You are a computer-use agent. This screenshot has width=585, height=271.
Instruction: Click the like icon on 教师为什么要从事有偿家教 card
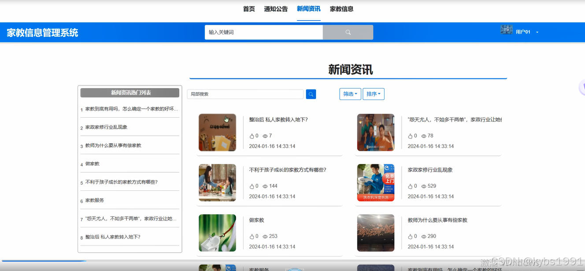(x=411, y=236)
